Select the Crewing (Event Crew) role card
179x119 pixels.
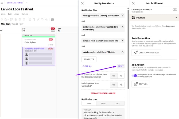(x=39, y=56)
